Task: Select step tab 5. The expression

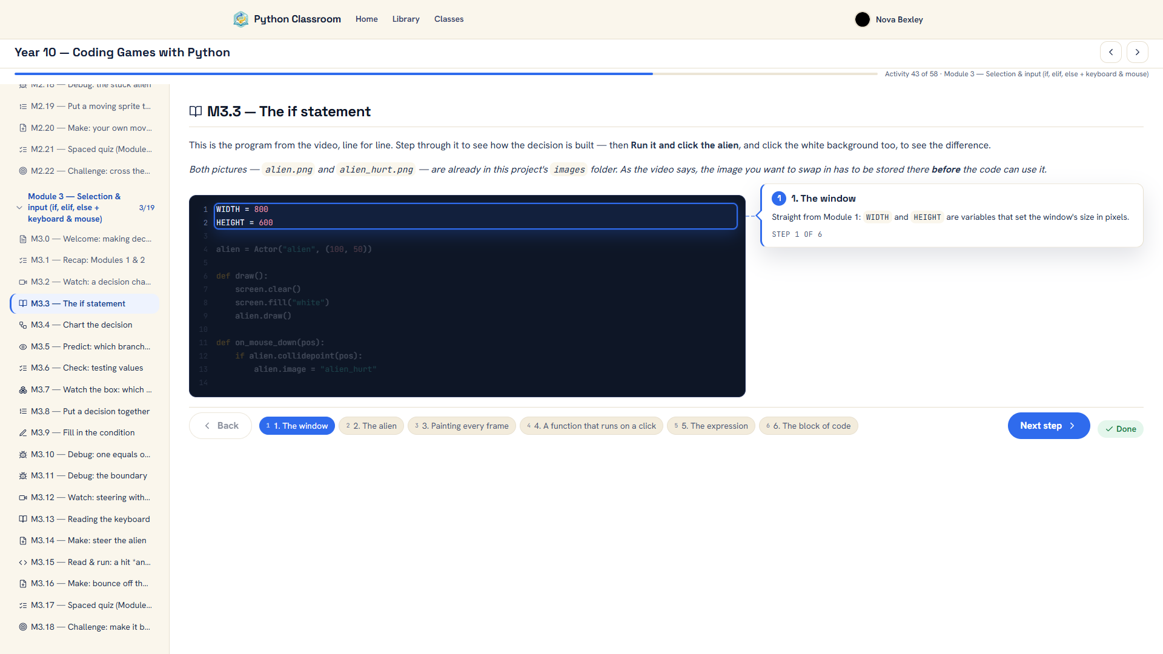Action: coord(711,426)
